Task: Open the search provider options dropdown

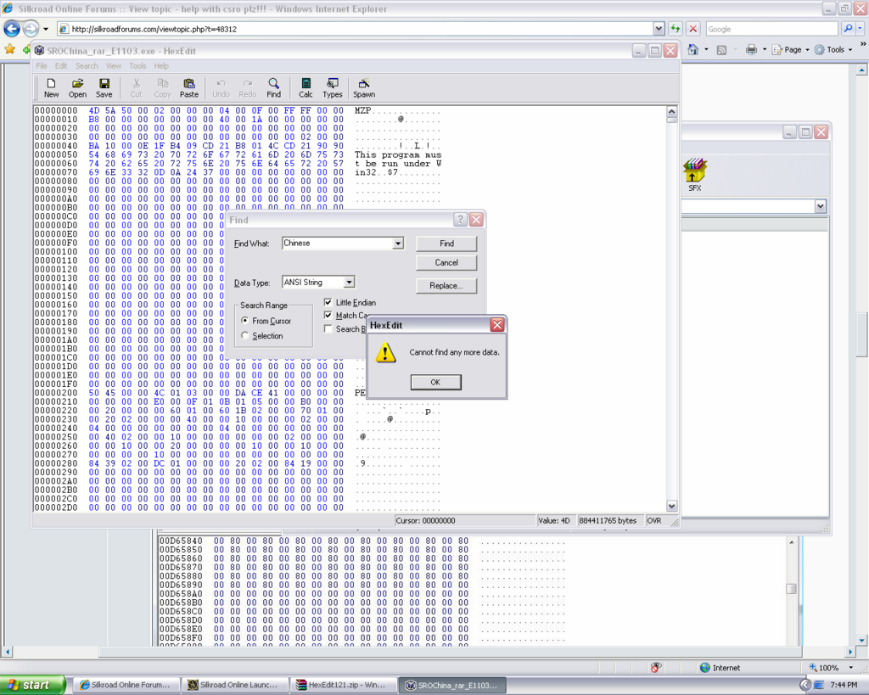Action: (860, 29)
